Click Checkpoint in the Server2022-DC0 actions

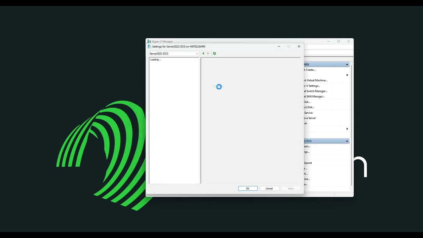coord(308,163)
